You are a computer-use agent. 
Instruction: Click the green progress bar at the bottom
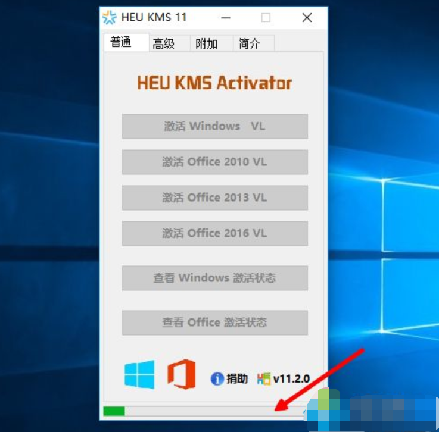[114, 411]
